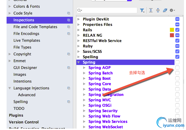Collapse the Language Injections settings node
The width and height of the screenshot is (186, 130).
(x=10, y=88)
